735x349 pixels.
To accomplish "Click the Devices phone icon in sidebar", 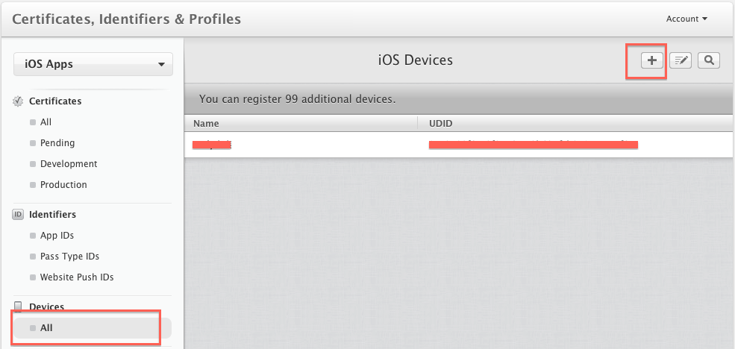I will point(18,307).
